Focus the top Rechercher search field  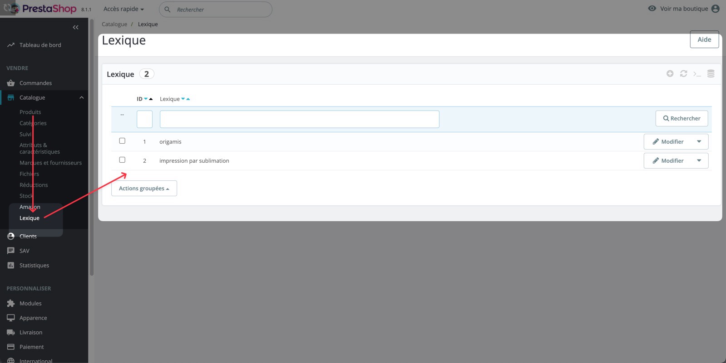pos(216,9)
